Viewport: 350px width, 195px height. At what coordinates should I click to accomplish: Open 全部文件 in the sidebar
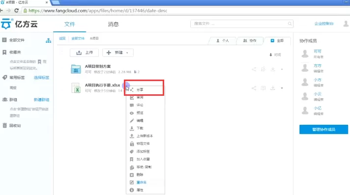(17, 40)
